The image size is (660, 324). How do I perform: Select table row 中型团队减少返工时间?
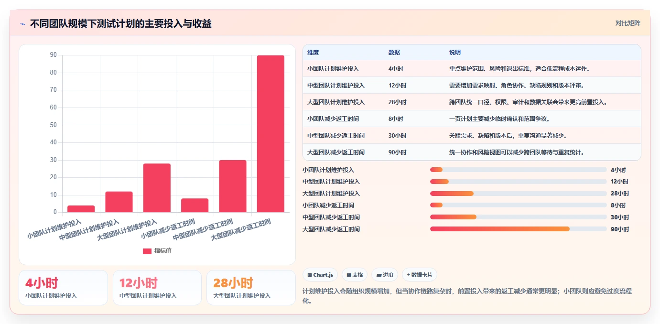coord(472,136)
